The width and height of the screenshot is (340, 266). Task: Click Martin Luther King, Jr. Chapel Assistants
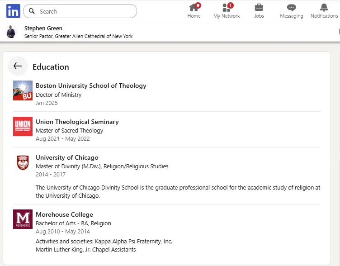85,250
